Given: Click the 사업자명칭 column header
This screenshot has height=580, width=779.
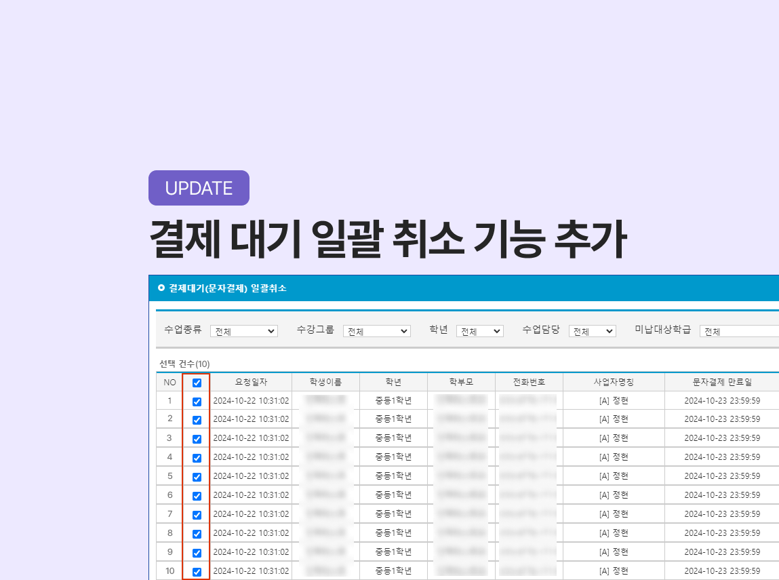Looking at the screenshot, I should (x=614, y=382).
